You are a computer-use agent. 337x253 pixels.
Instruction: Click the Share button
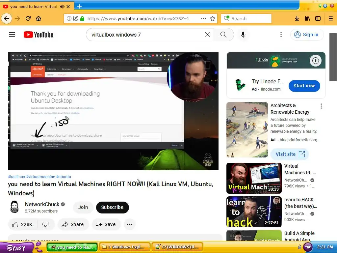(x=73, y=224)
